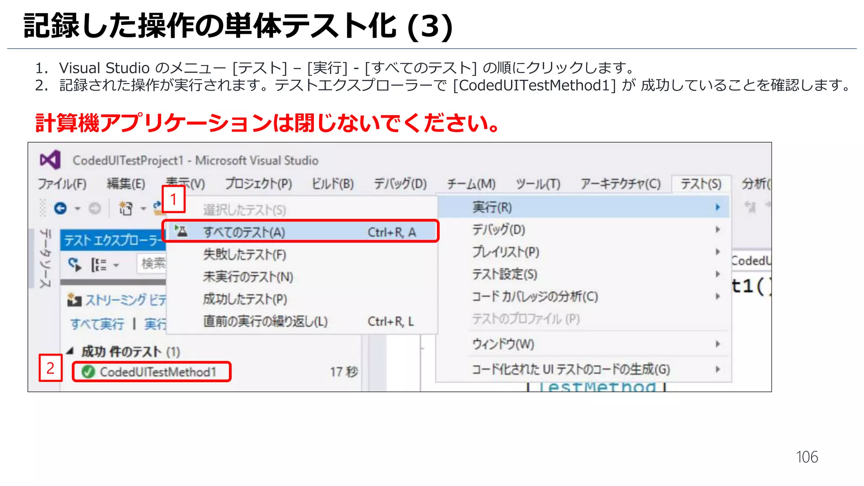Choose 失敗したテスト(F) menu item
Image resolution: width=864 pixels, height=486 pixels.
(x=302, y=254)
